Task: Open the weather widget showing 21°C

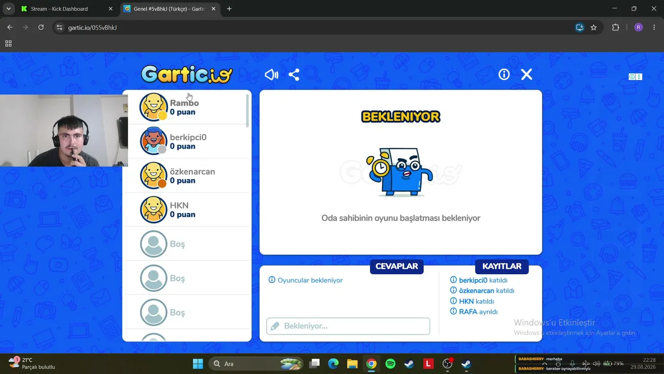Action: point(32,363)
